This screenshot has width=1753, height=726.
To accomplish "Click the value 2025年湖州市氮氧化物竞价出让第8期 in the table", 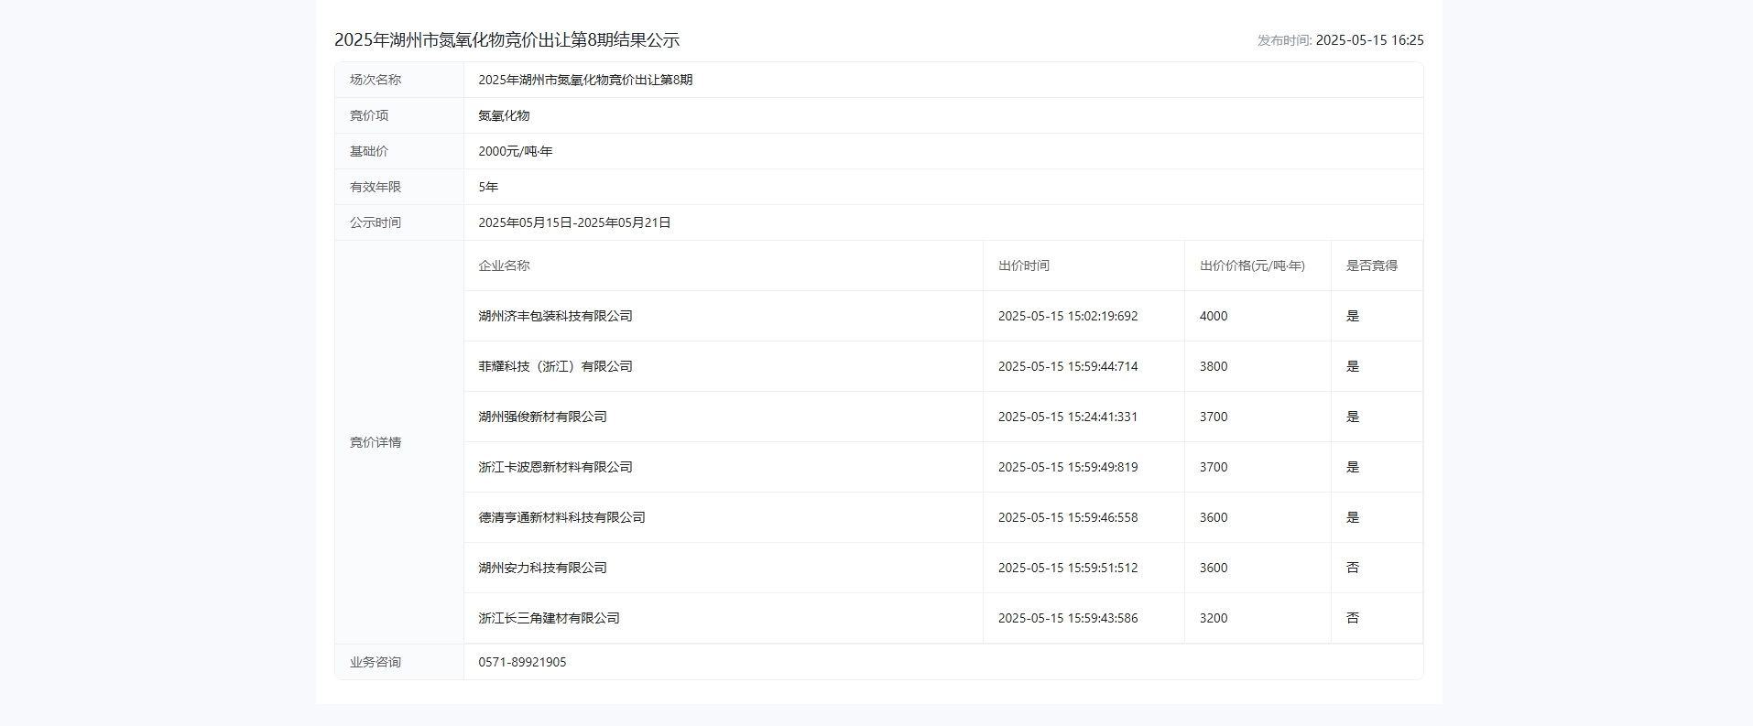I will tap(585, 80).
